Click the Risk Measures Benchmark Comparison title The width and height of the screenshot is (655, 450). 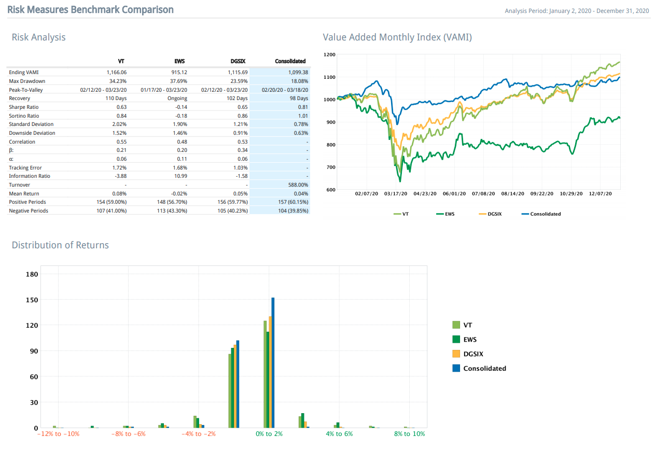90,10
